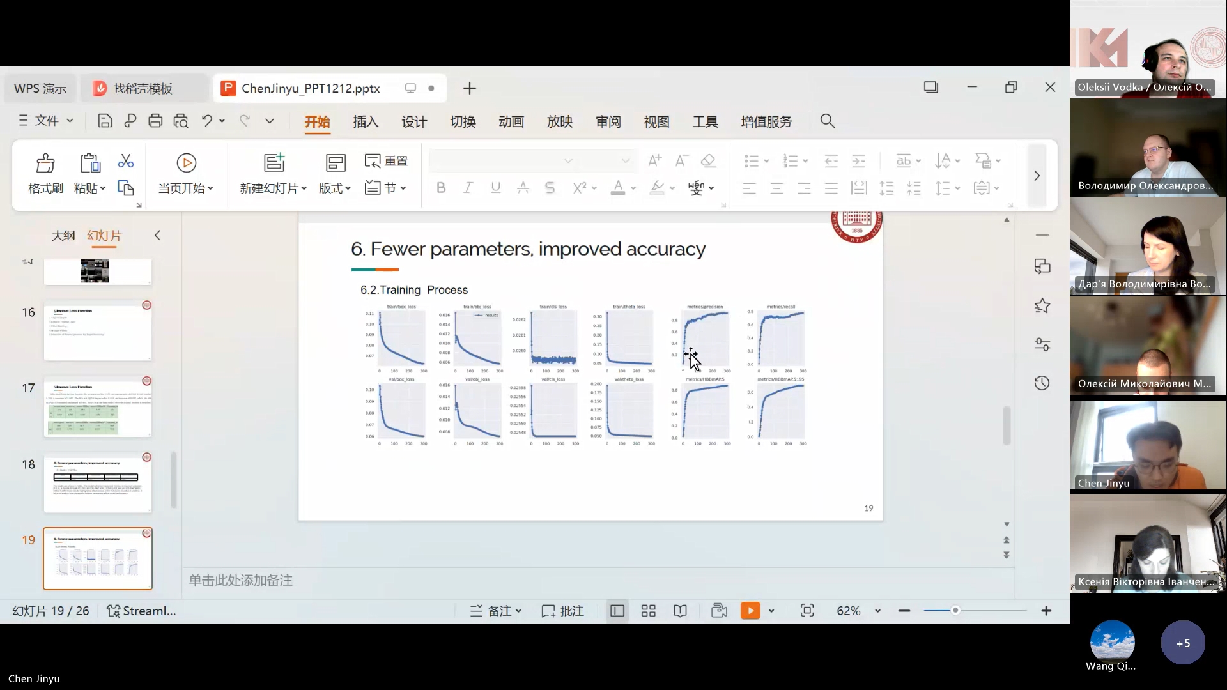Image resolution: width=1227 pixels, height=690 pixels.
Task: Click the zoom slider handle
Action: [x=955, y=611]
